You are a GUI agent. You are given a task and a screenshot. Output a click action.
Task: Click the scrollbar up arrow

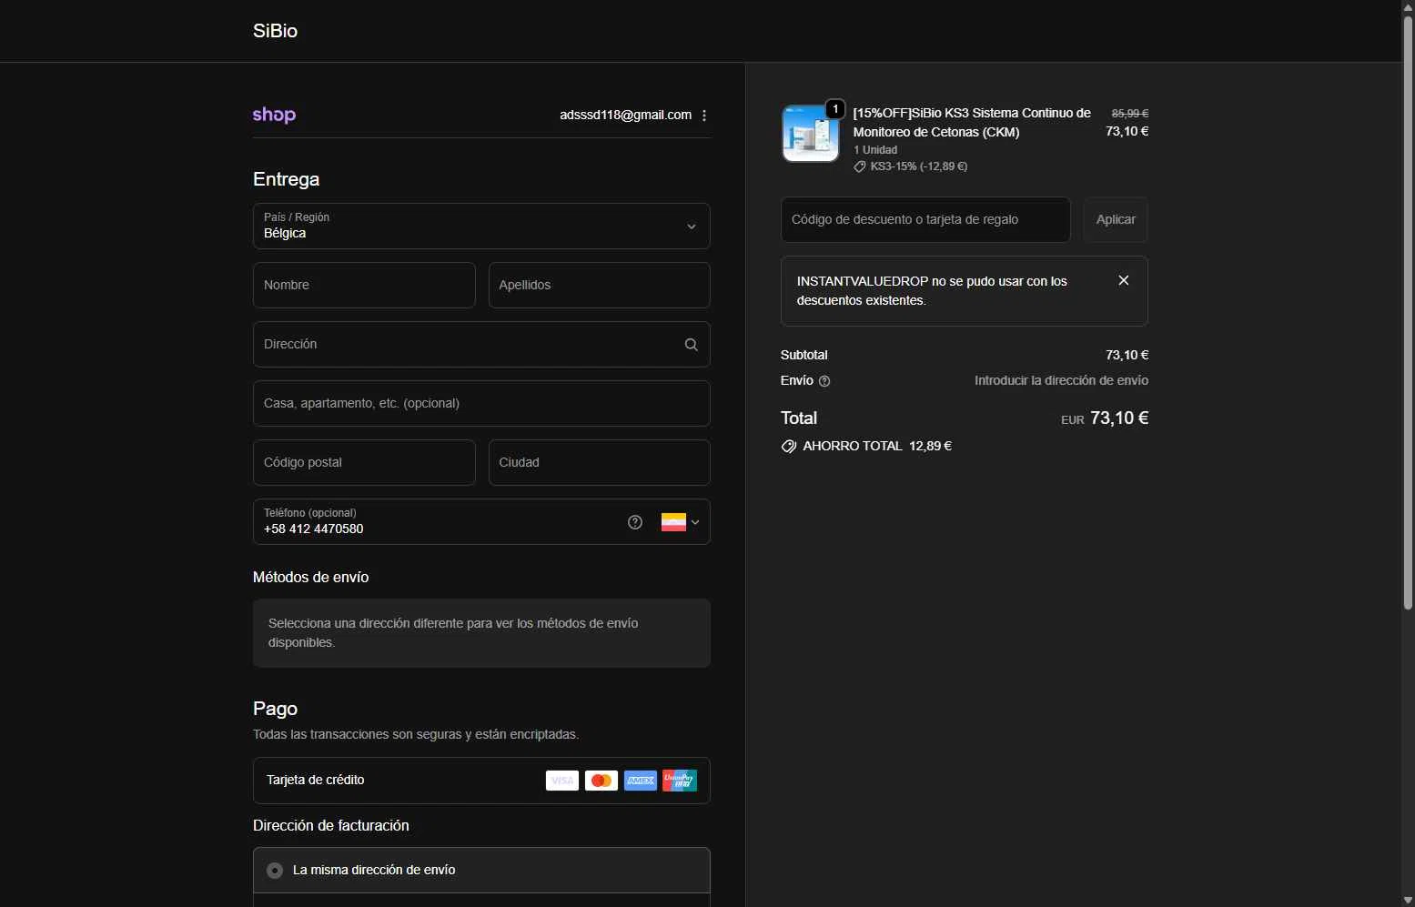pos(1408,6)
